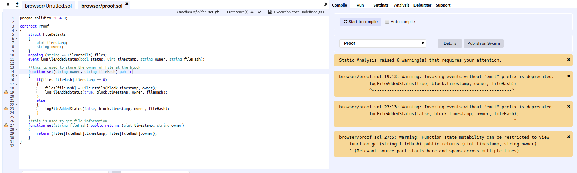Click warning icon on line 19 gutter
This screenshot has width=577, height=173.
tap(6, 92)
